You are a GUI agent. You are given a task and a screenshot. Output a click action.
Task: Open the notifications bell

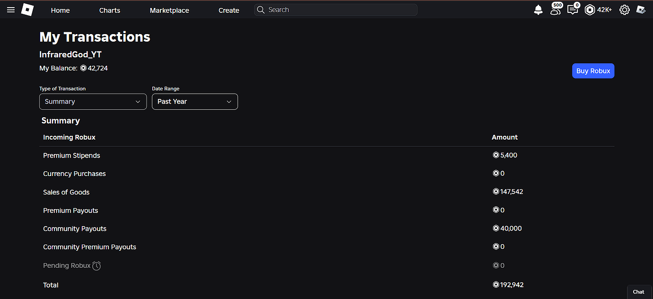(538, 10)
